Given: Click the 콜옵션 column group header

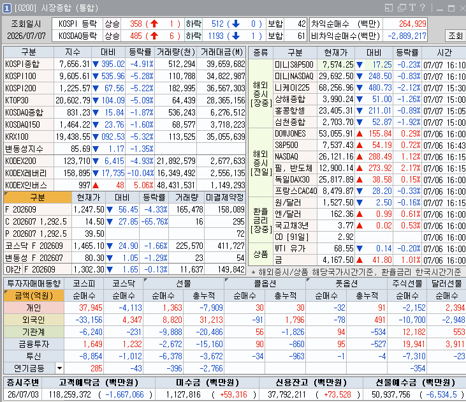Looking at the screenshot, I should (265, 283).
